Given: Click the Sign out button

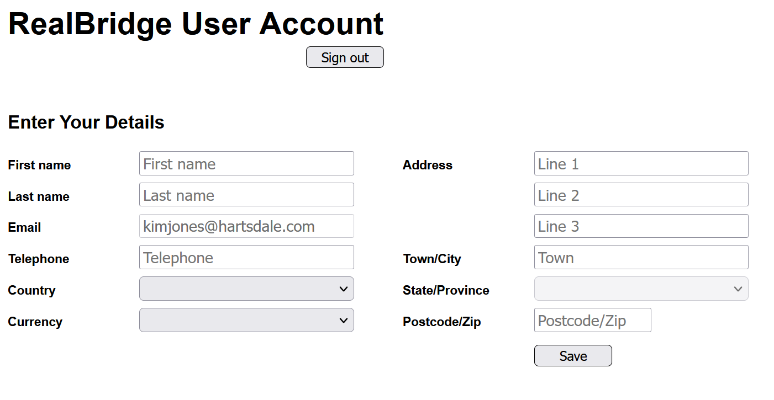Looking at the screenshot, I should [345, 57].
